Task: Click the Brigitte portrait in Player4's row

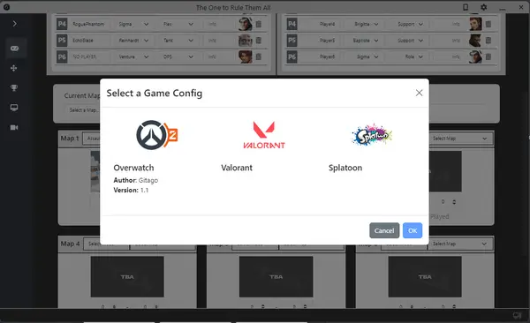Action: pyautogui.click(x=475, y=24)
